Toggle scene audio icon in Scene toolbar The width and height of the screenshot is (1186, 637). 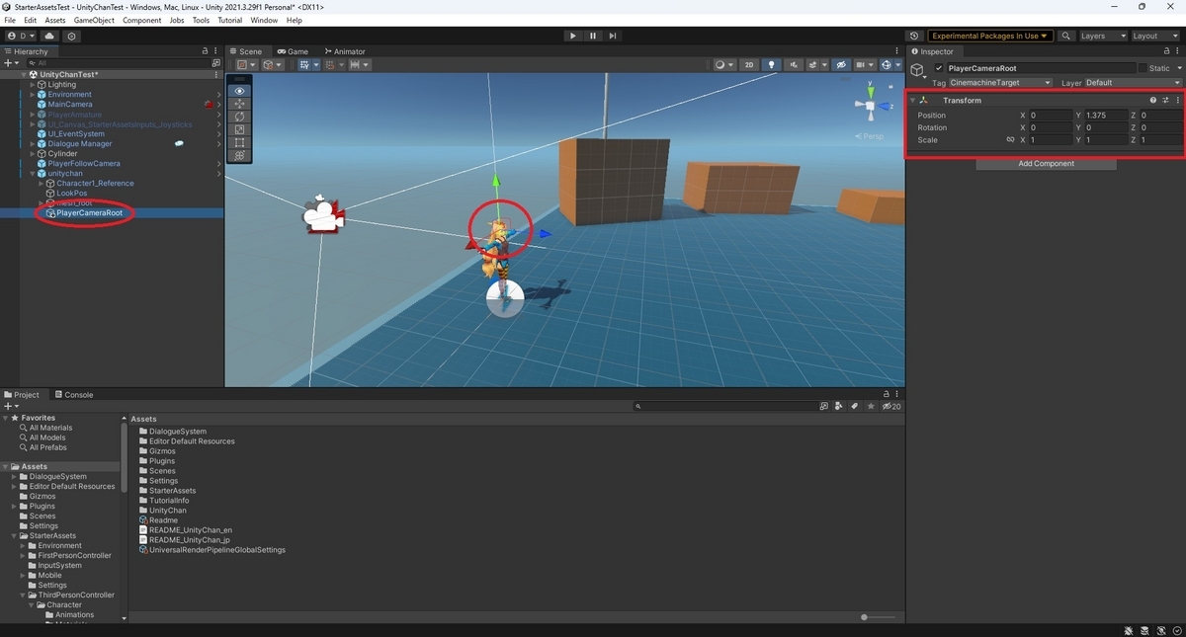(794, 65)
